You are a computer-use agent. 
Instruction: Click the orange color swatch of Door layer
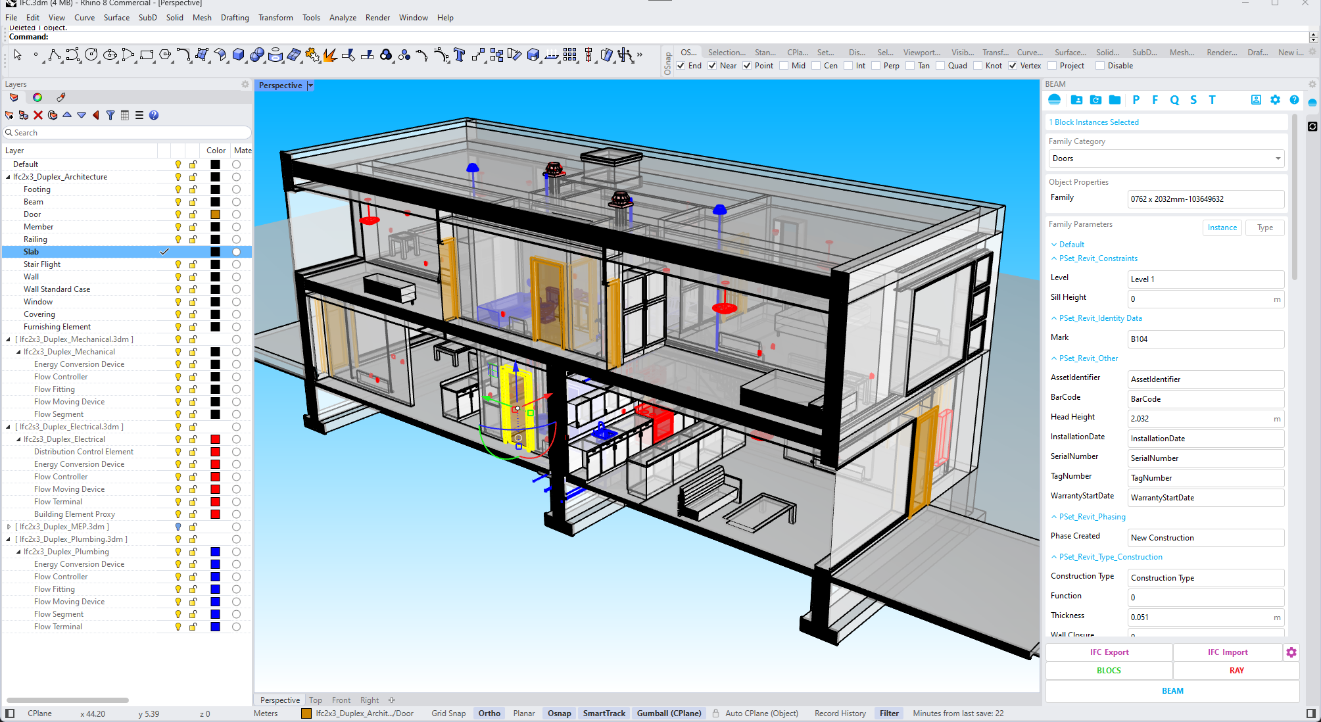tap(215, 214)
